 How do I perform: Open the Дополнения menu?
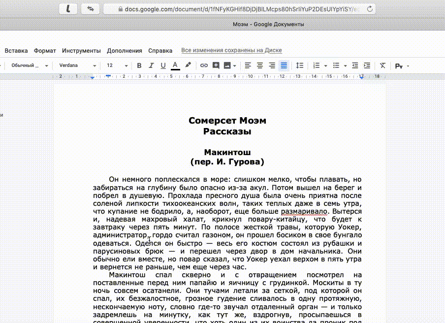[125, 51]
